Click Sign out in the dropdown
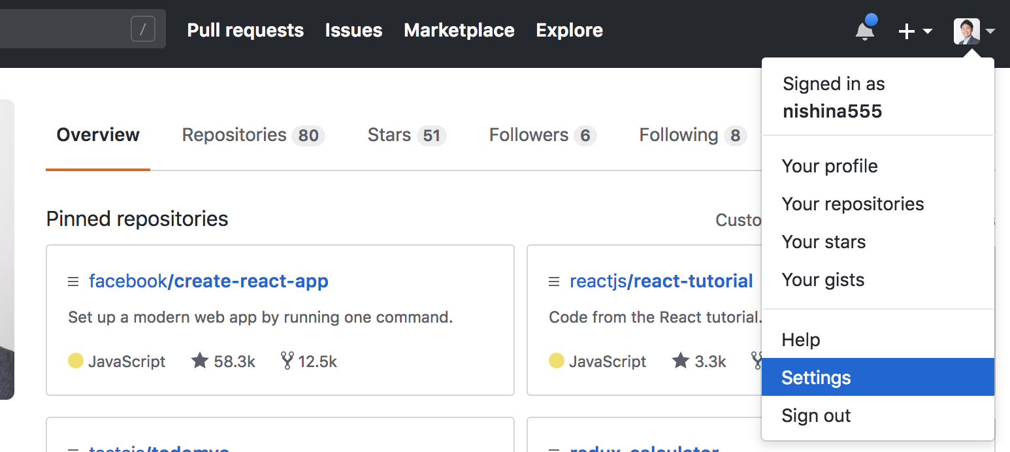 click(x=816, y=415)
